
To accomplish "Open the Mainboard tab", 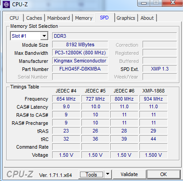I will (58, 18).
